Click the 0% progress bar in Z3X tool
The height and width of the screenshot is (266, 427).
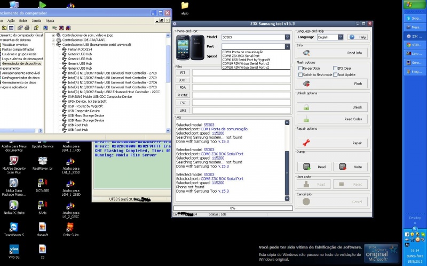coord(233,208)
